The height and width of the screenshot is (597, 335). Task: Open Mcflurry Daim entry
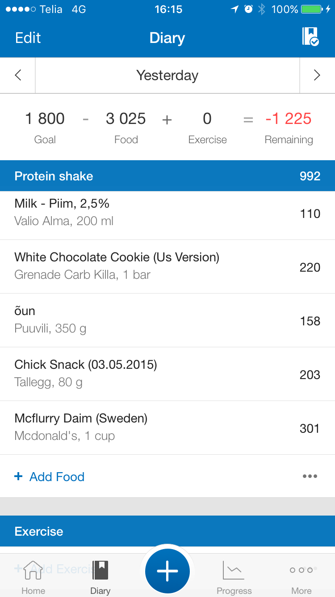pyautogui.click(x=167, y=427)
